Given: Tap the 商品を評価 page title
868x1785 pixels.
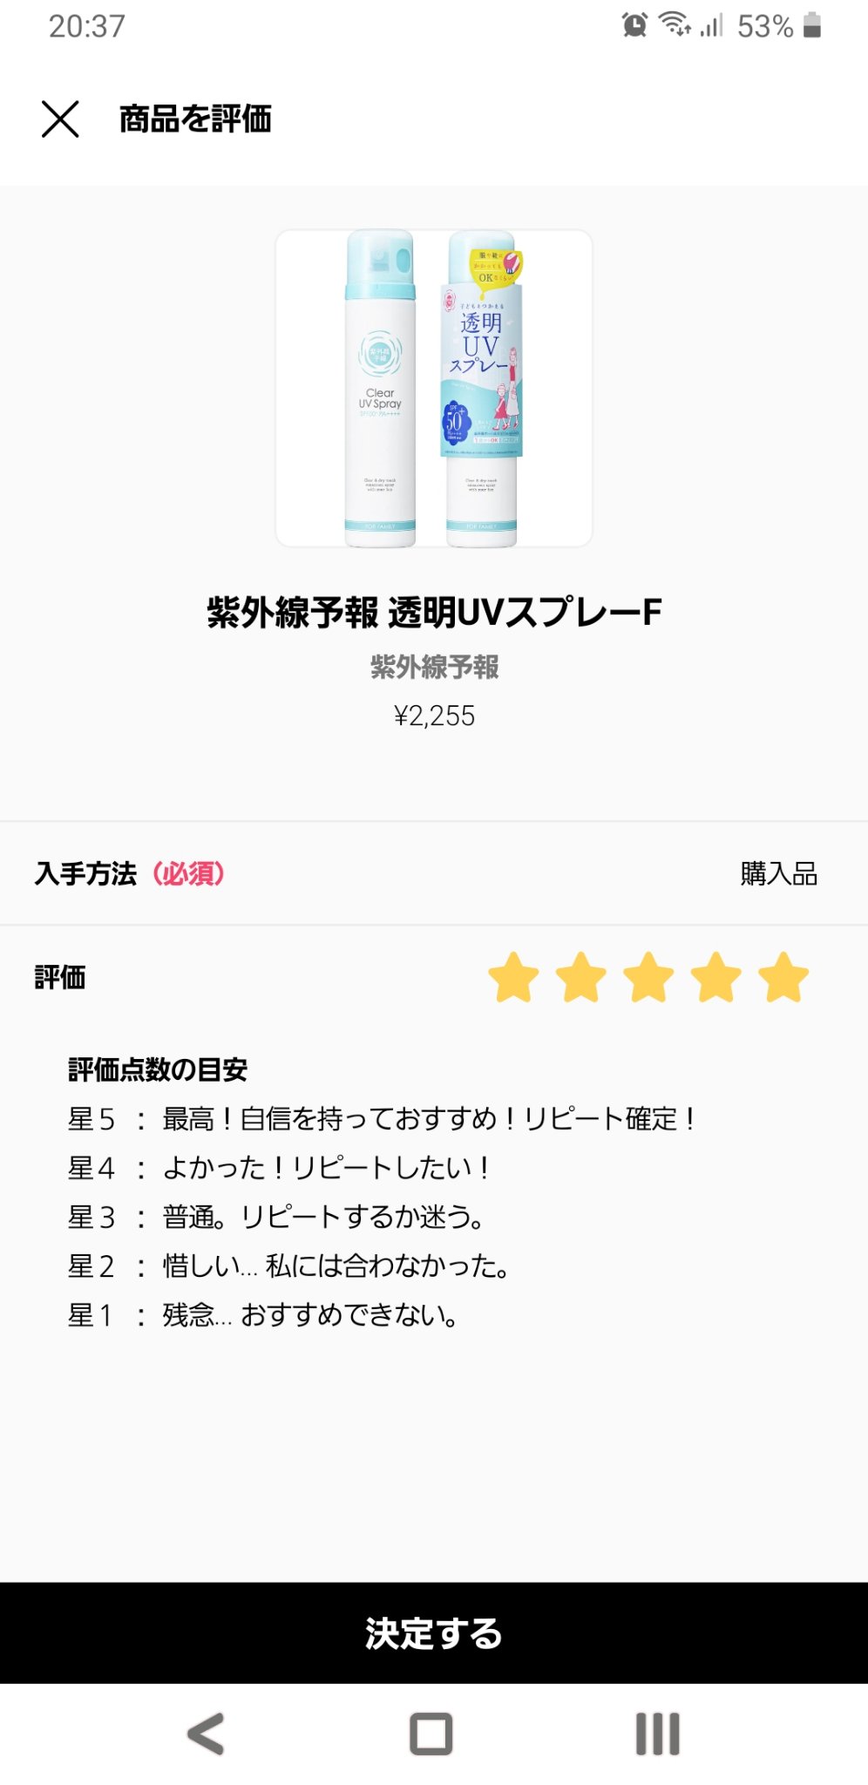Looking at the screenshot, I should 195,119.
